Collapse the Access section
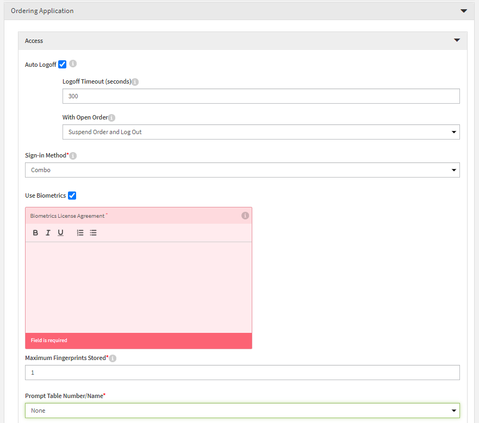Image resolution: width=479 pixels, height=423 pixels. pyautogui.click(x=457, y=40)
